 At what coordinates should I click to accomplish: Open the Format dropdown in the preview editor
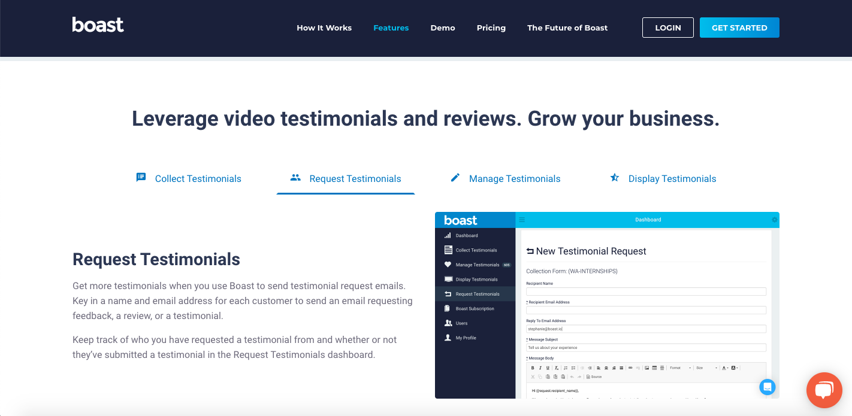(x=680, y=368)
